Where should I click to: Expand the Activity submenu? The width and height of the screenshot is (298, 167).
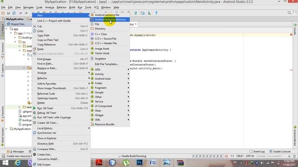tap(110, 74)
